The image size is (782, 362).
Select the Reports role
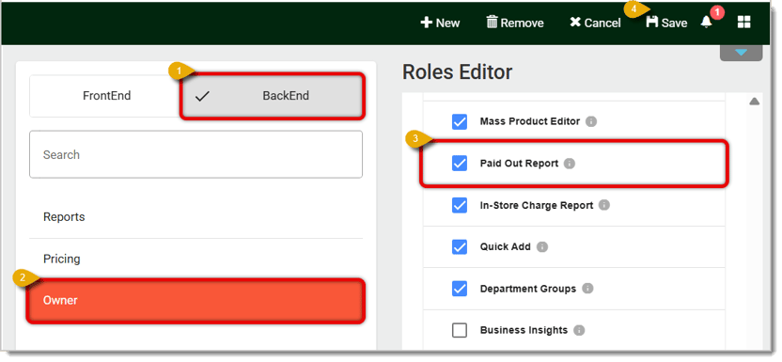point(196,217)
